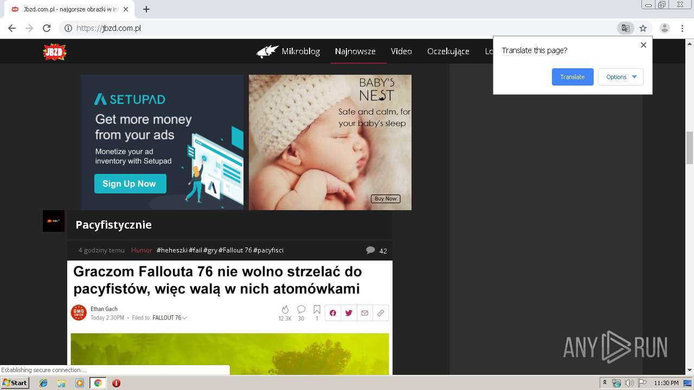Image resolution: width=694 pixels, height=390 pixels.
Task: Open the Baby's Nest ad image
Action: click(x=330, y=142)
